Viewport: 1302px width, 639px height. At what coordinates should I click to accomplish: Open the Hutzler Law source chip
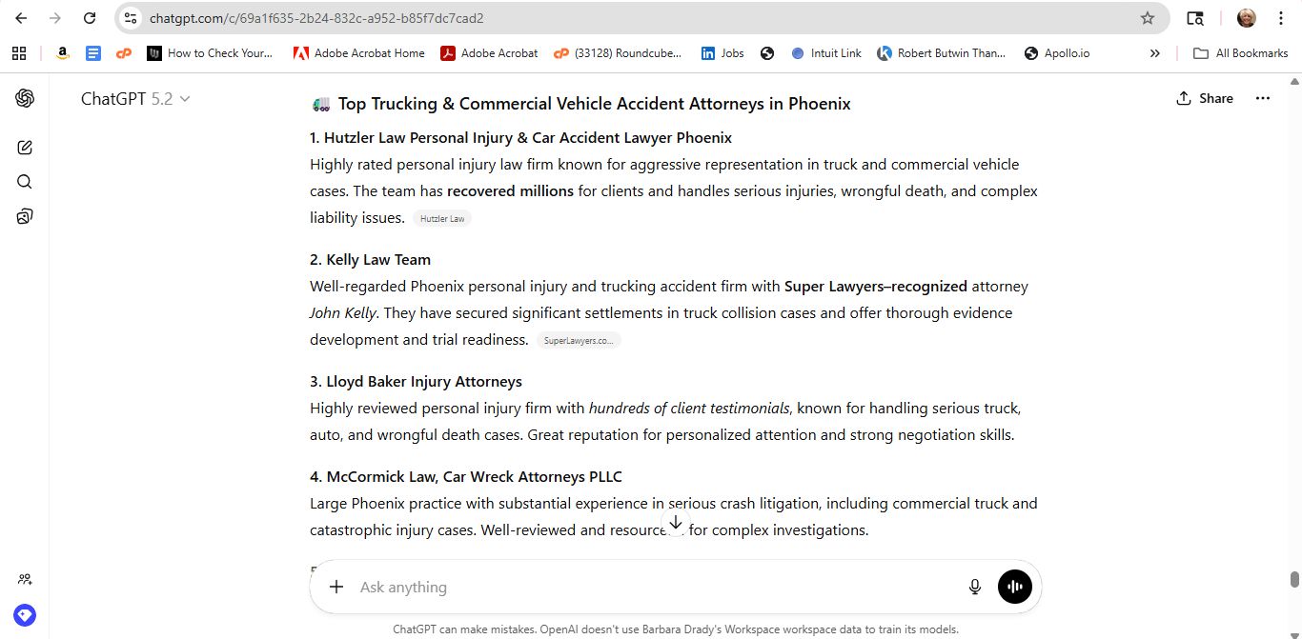click(x=442, y=219)
